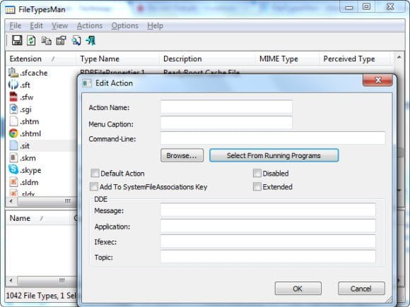Click upper list horizontal scroll left arrow

11,200
